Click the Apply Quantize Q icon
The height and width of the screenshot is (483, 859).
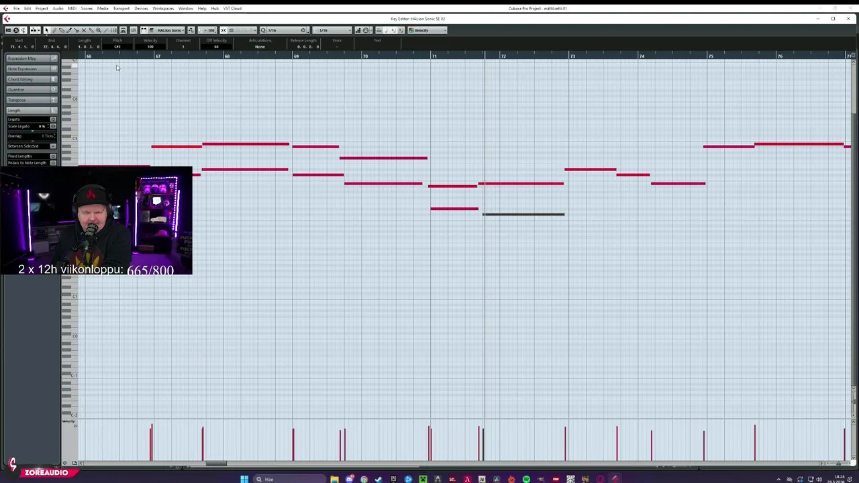263,30
